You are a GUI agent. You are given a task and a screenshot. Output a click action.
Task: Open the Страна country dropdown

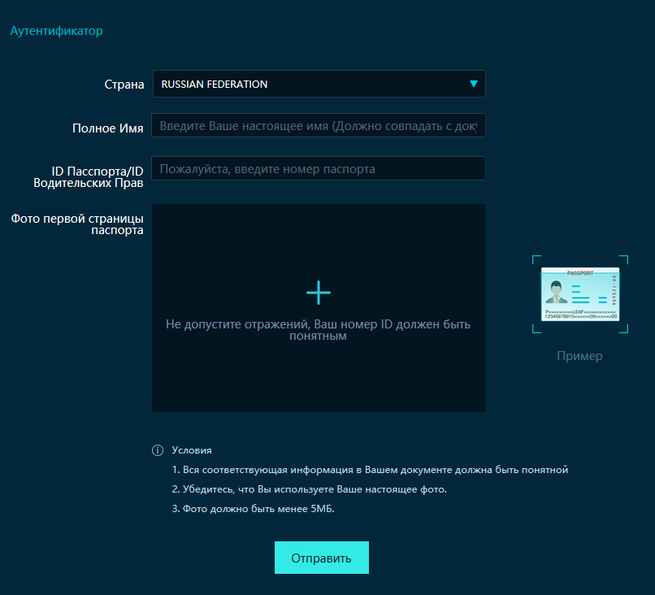[319, 84]
